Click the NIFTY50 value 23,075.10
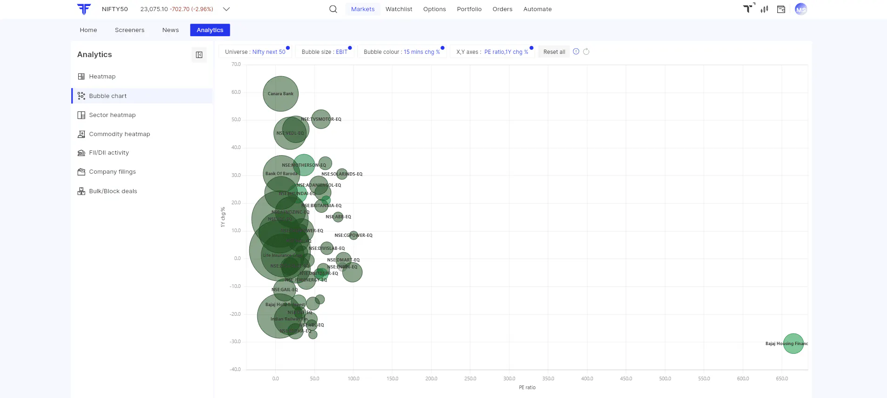This screenshot has height=398, width=887. (x=154, y=9)
